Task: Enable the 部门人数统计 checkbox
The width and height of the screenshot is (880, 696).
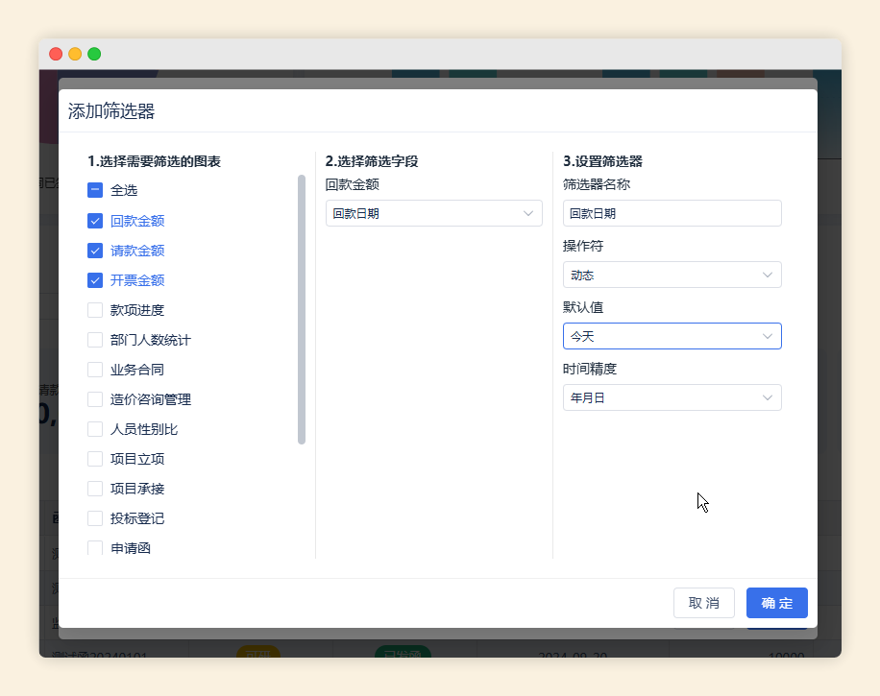Action: [95, 340]
